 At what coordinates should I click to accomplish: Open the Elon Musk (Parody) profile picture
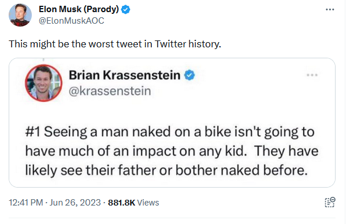tap(20, 15)
